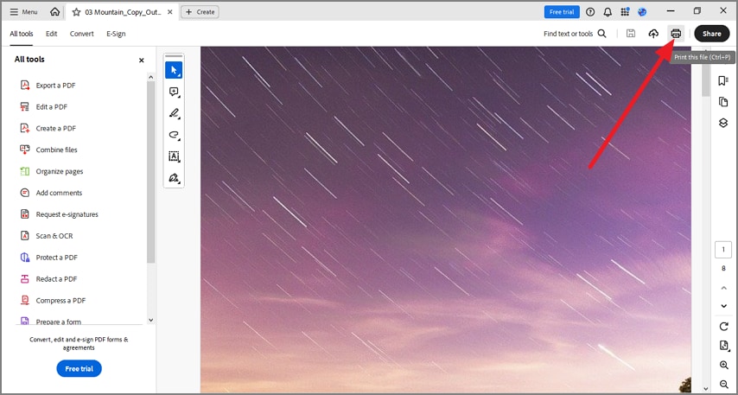This screenshot has height=395, width=738.
Task: Go to Home via house icon
Action: click(x=55, y=12)
